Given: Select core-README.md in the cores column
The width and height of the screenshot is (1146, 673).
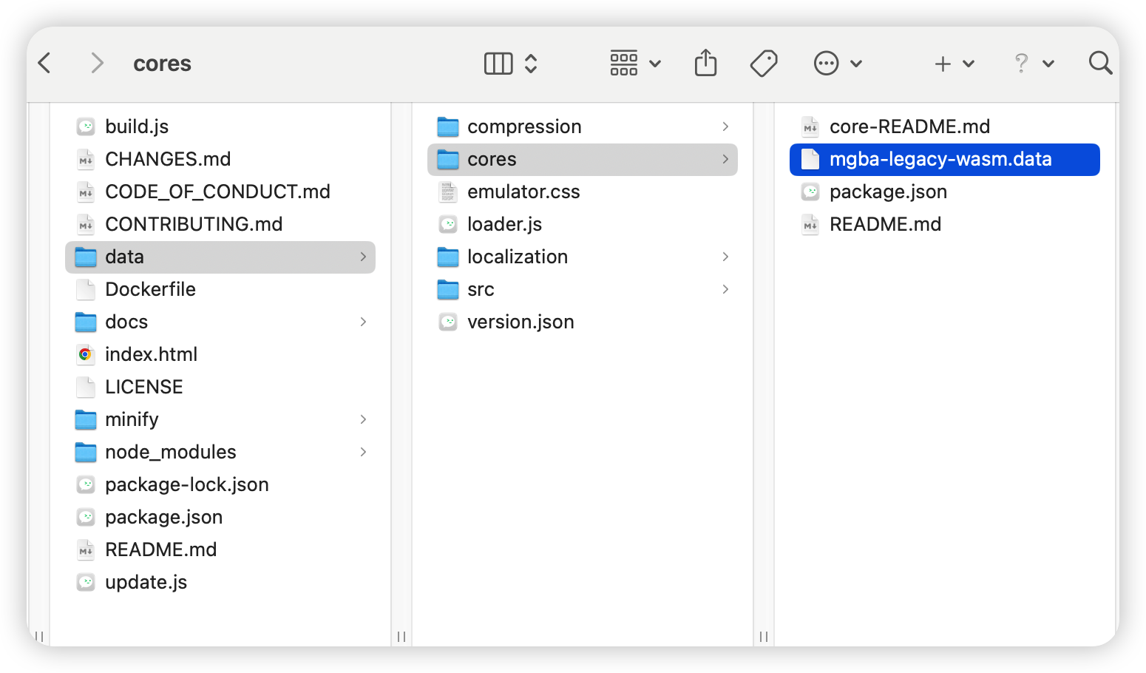Looking at the screenshot, I should click(909, 126).
